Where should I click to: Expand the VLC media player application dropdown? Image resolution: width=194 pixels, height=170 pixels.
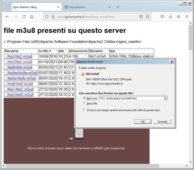point(165,98)
